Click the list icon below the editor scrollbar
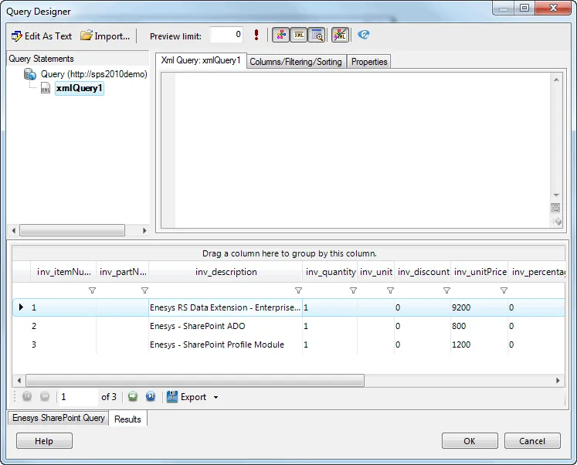 [x=555, y=209]
